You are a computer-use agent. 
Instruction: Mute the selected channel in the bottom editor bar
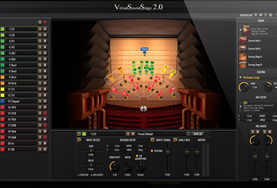pyautogui.click(x=133, y=134)
